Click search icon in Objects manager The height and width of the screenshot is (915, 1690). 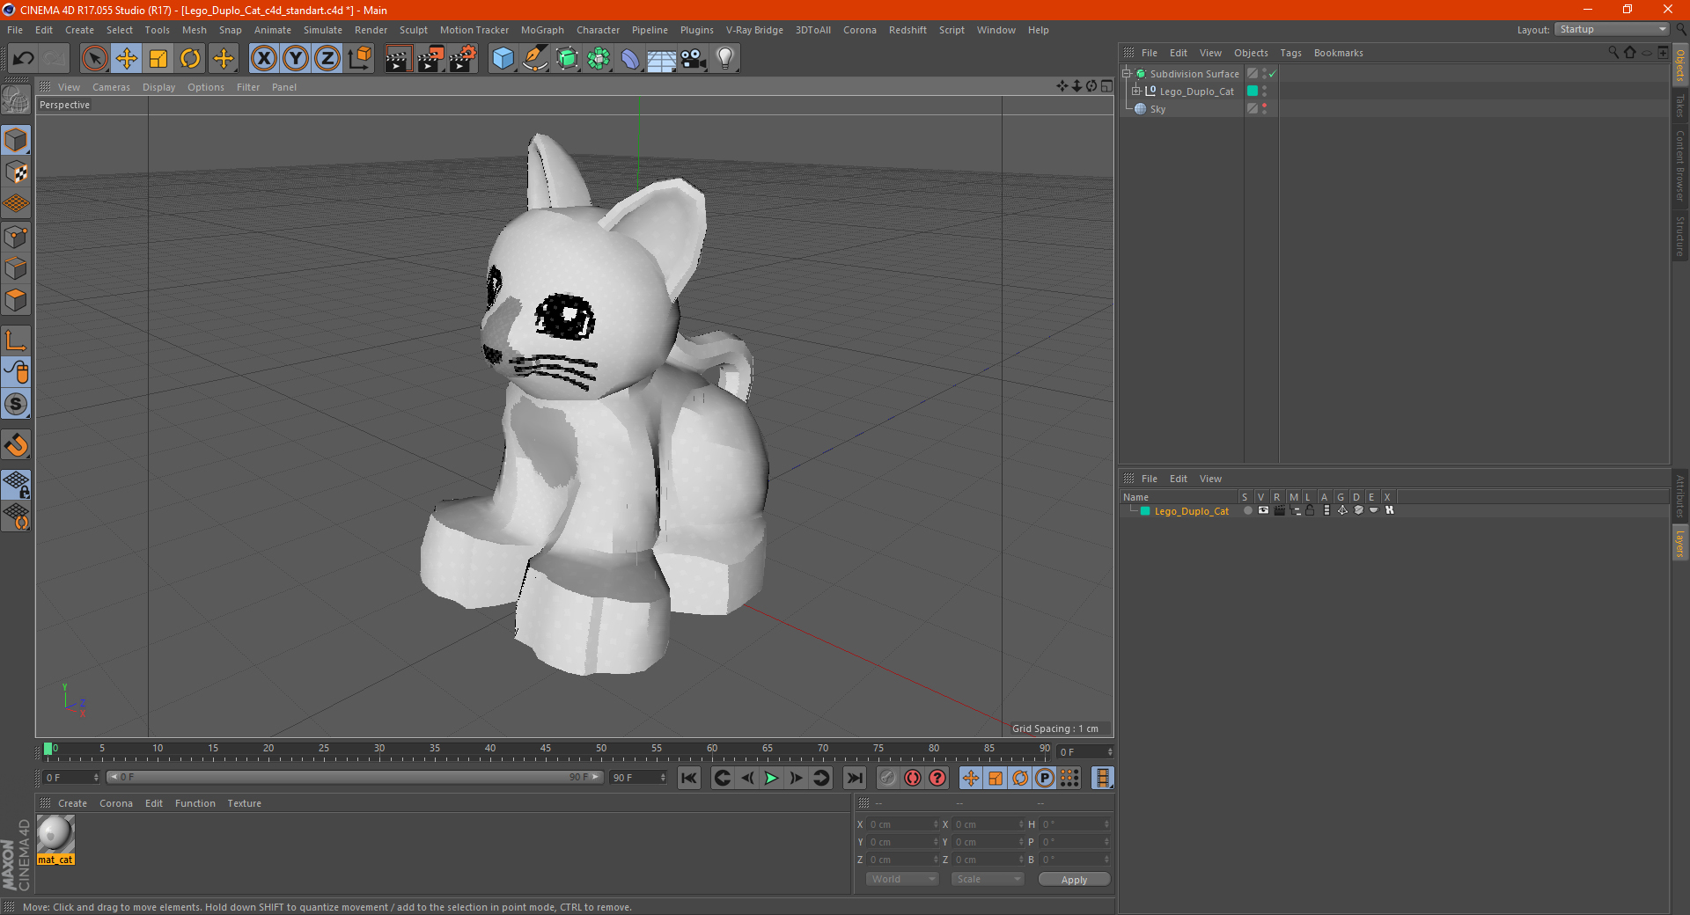pyautogui.click(x=1613, y=53)
